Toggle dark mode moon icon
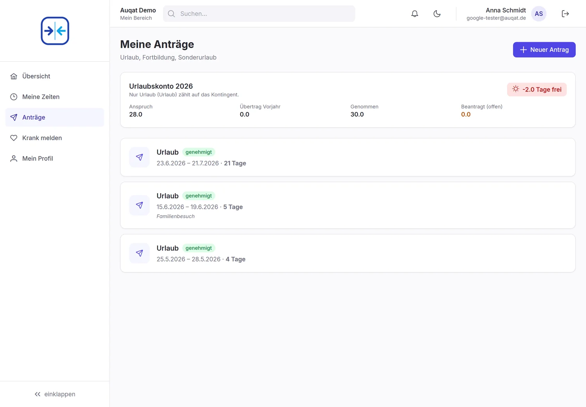 coord(437,14)
